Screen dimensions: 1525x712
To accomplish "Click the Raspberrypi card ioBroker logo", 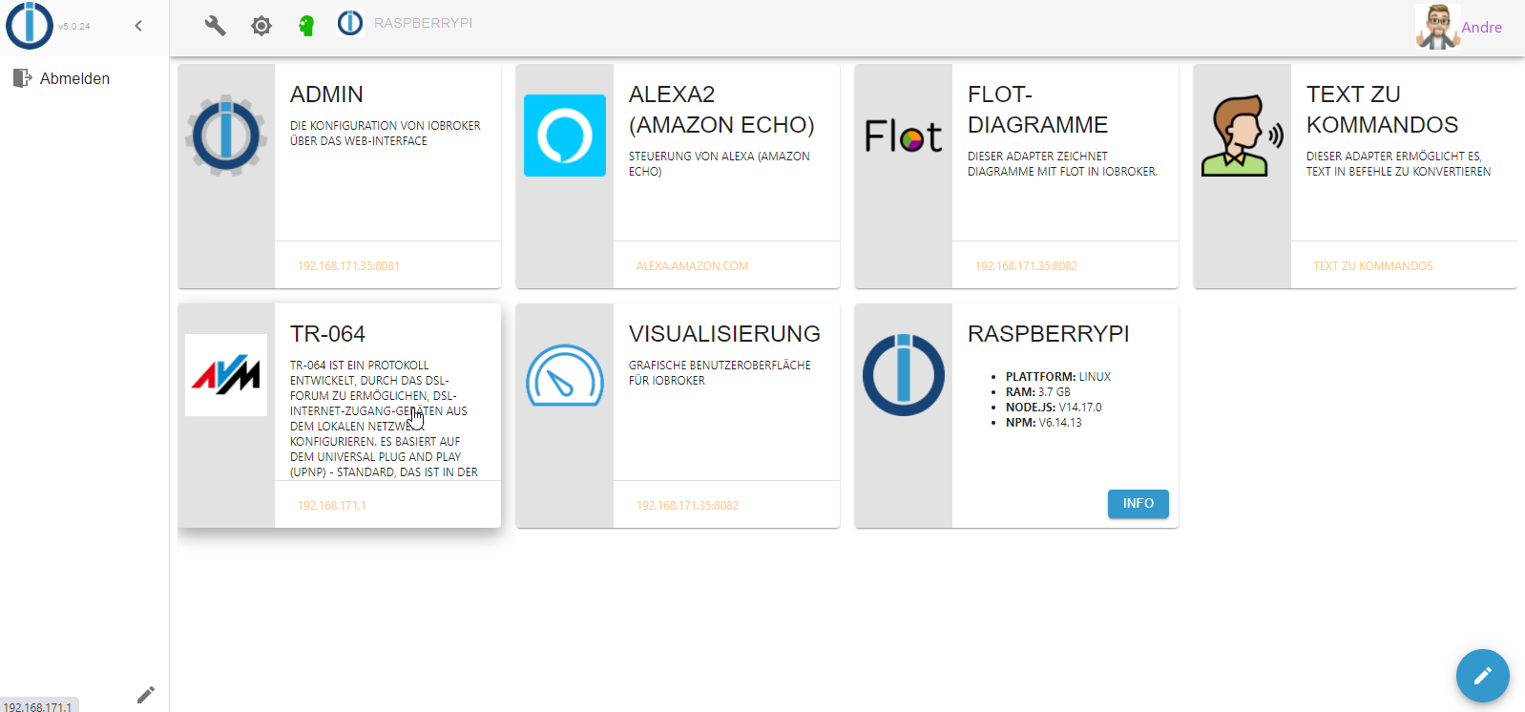I will point(904,375).
